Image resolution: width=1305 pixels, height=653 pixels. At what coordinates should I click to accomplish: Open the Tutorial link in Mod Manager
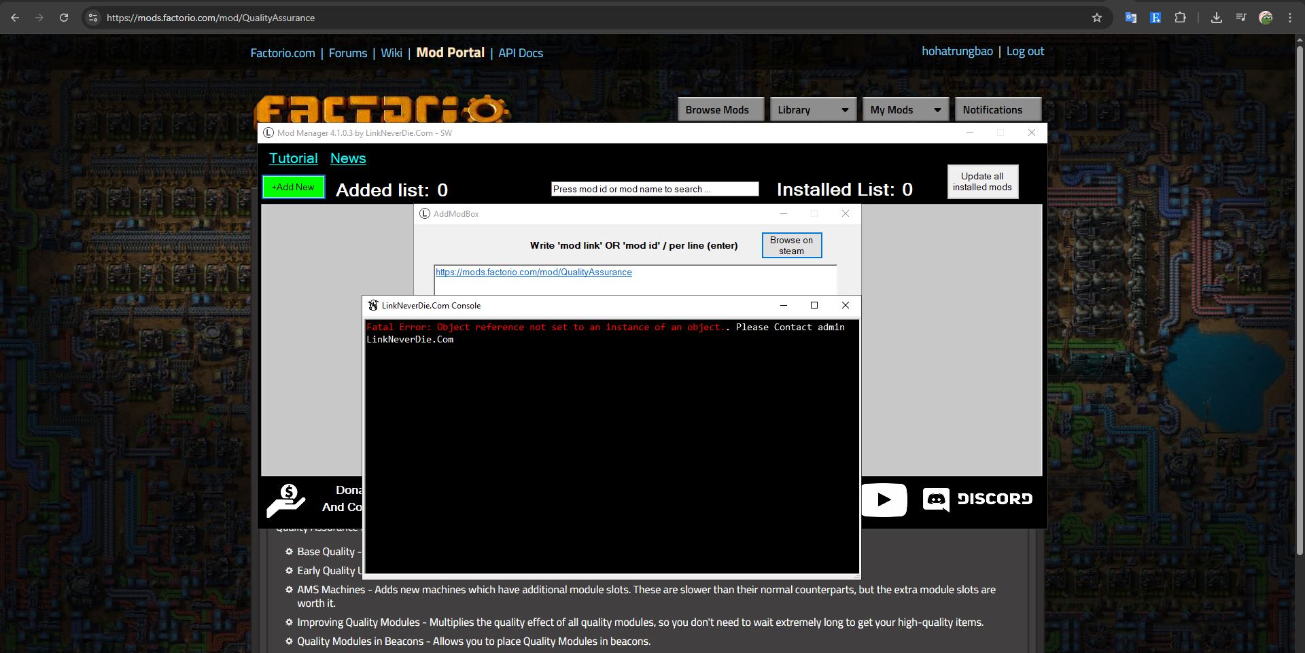coord(293,158)
